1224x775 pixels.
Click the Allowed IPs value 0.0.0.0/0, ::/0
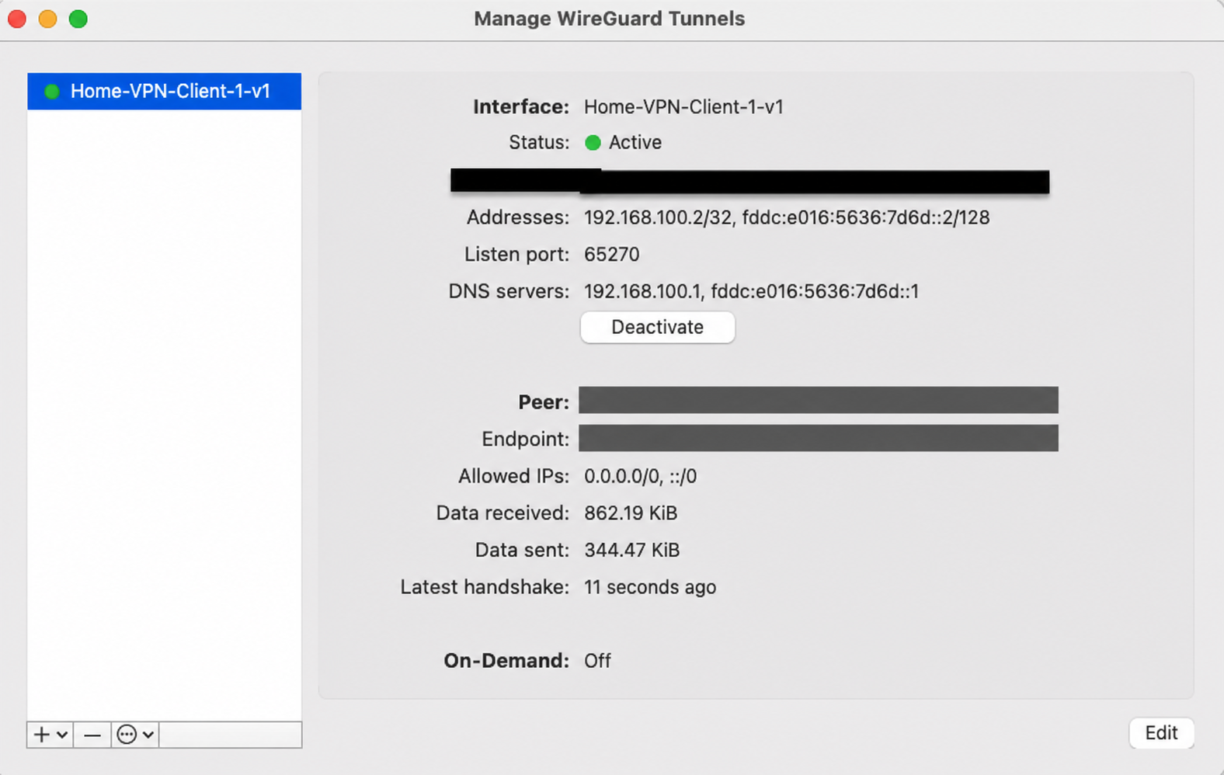click(641, 476)
